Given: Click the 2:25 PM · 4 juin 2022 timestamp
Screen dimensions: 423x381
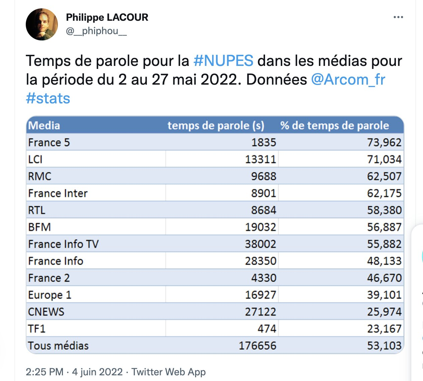Looking at the screenshot, I should point(74,372).
